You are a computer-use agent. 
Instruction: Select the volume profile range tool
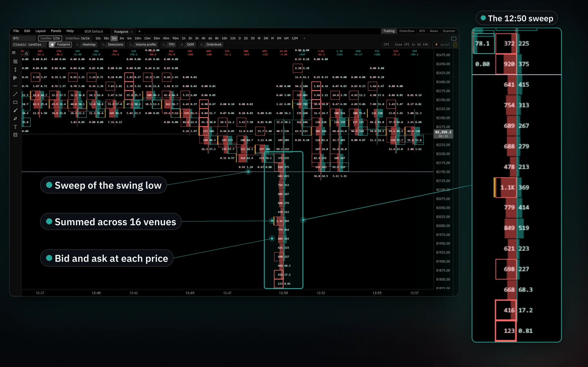(x=15, y=78)
